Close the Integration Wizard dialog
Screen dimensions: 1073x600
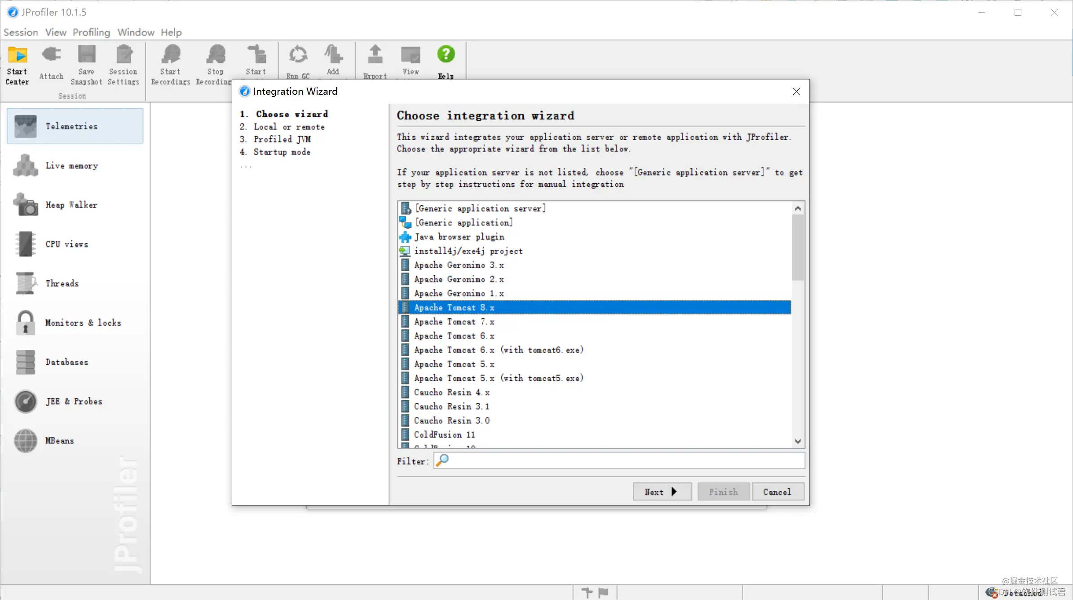click(x=796, y=92)
